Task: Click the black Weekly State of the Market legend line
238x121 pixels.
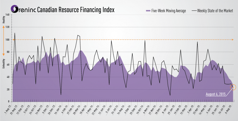Action: click(194, 11)
